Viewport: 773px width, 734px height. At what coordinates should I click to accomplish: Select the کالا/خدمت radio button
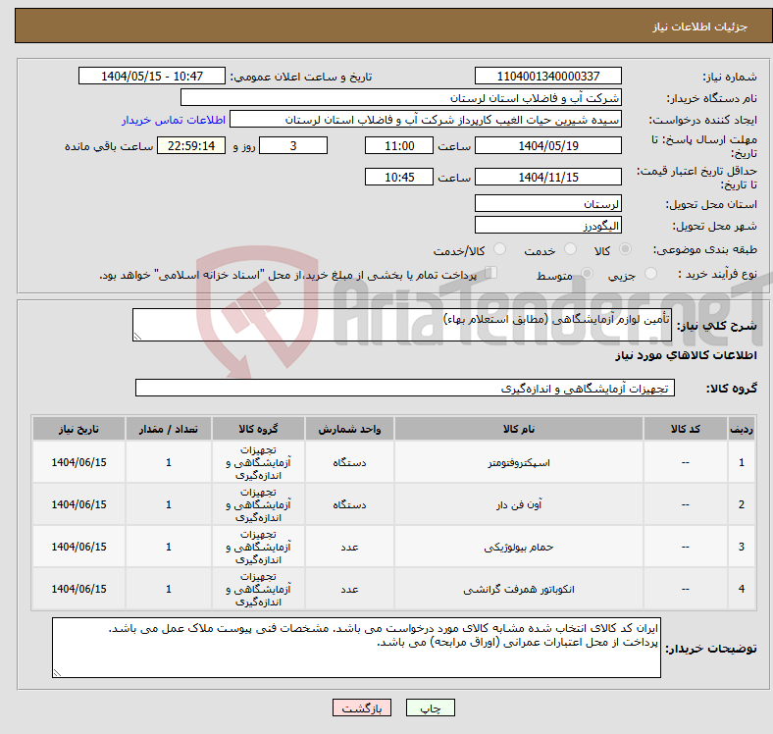click(x=500, y=249)
